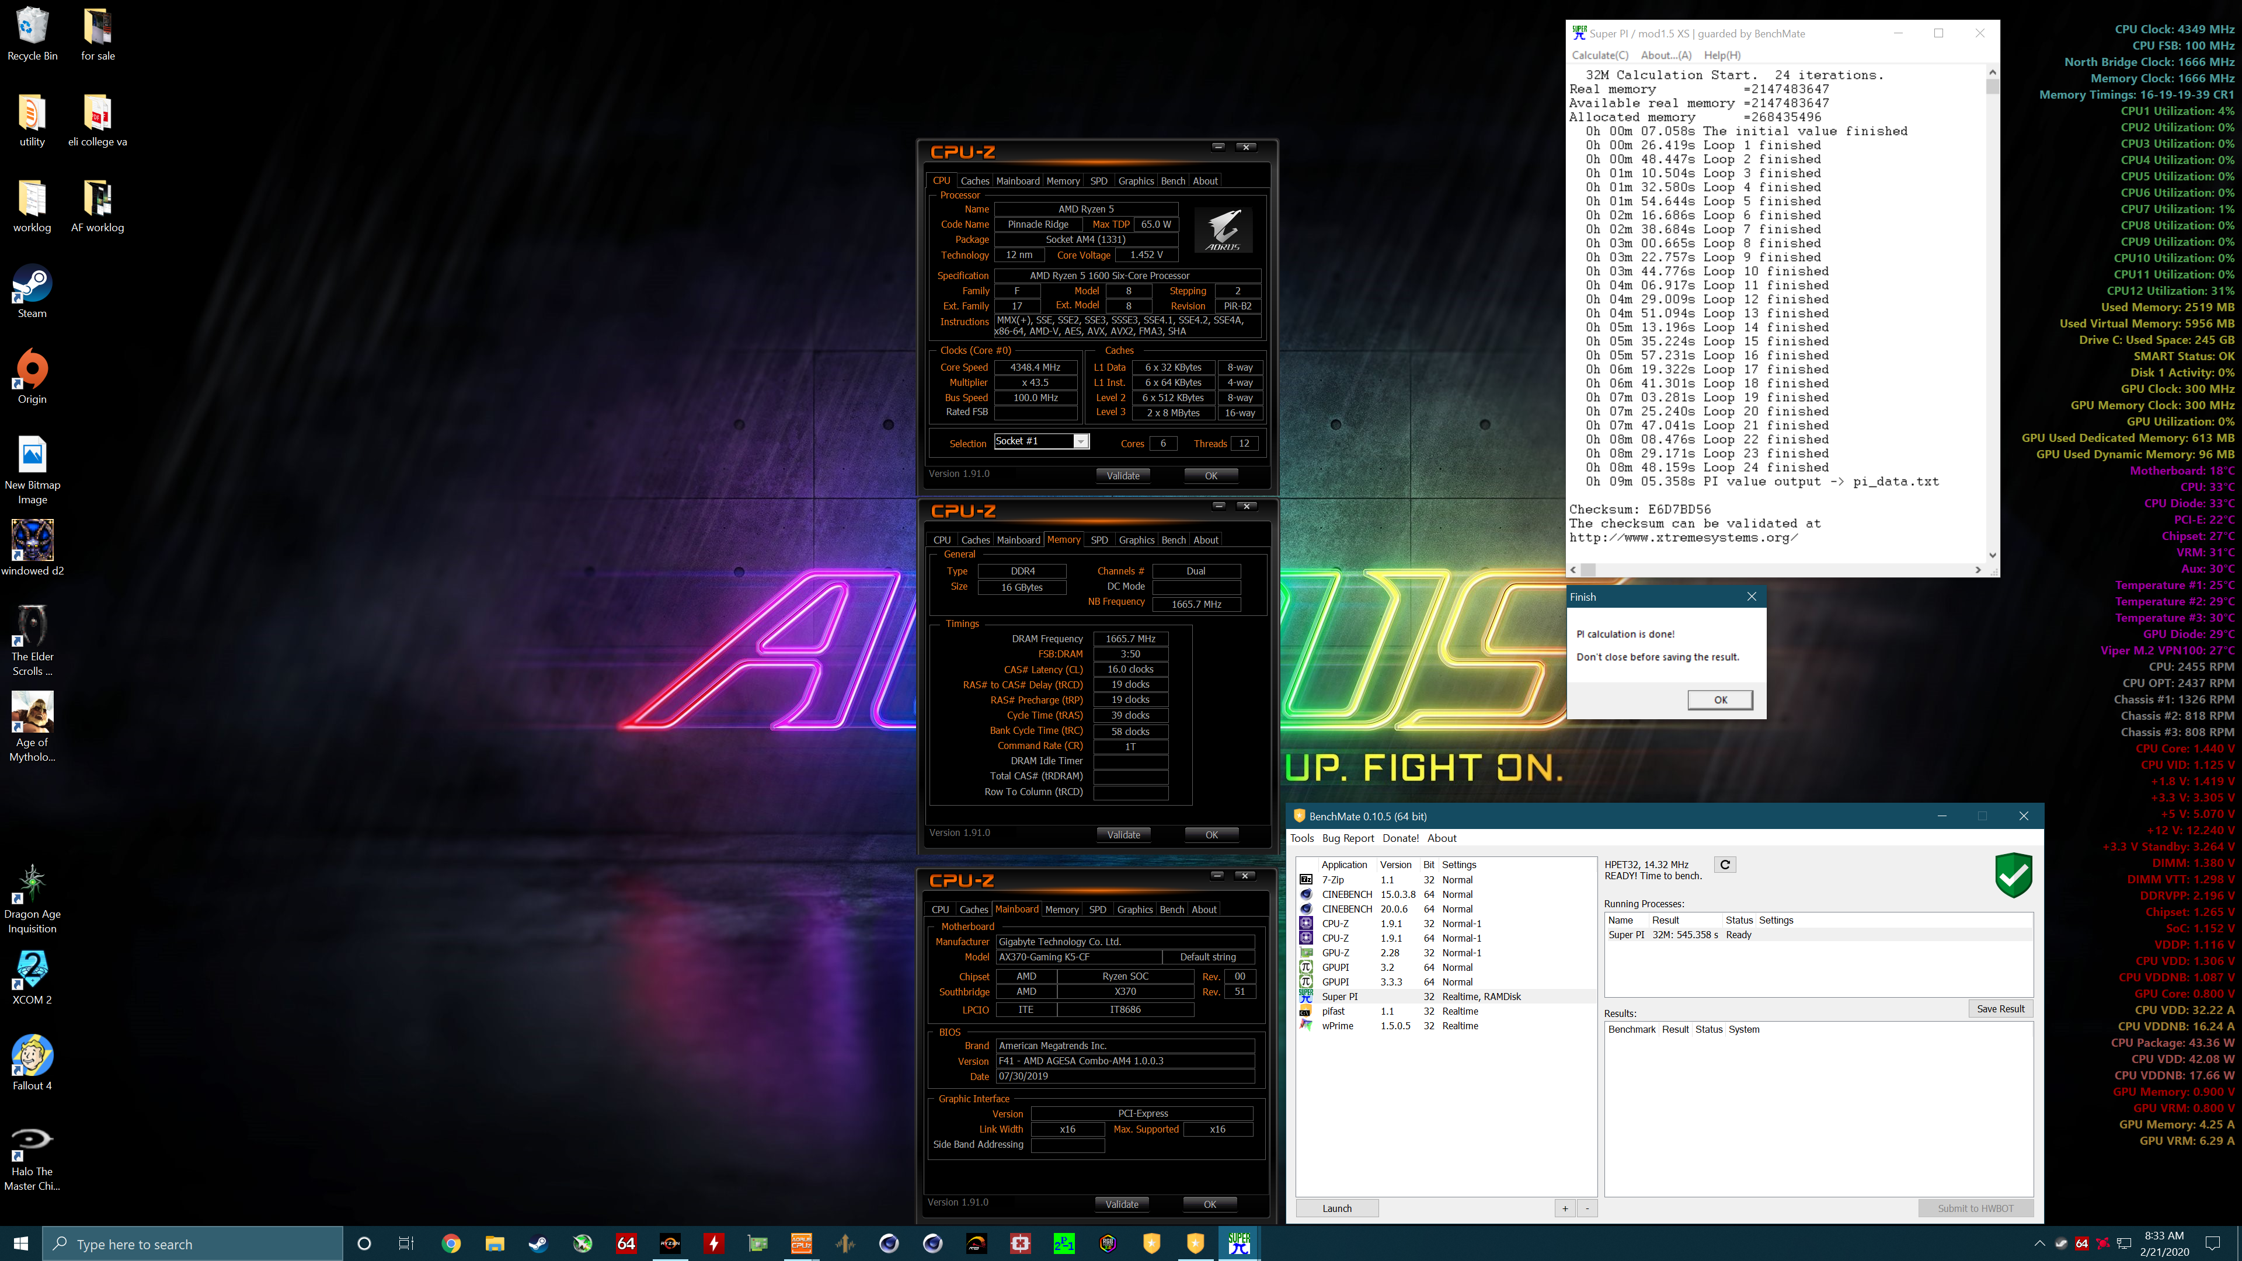
Task: Switch to SPD tab in middle CPU-Z window
Action: tap(1099, 539)
